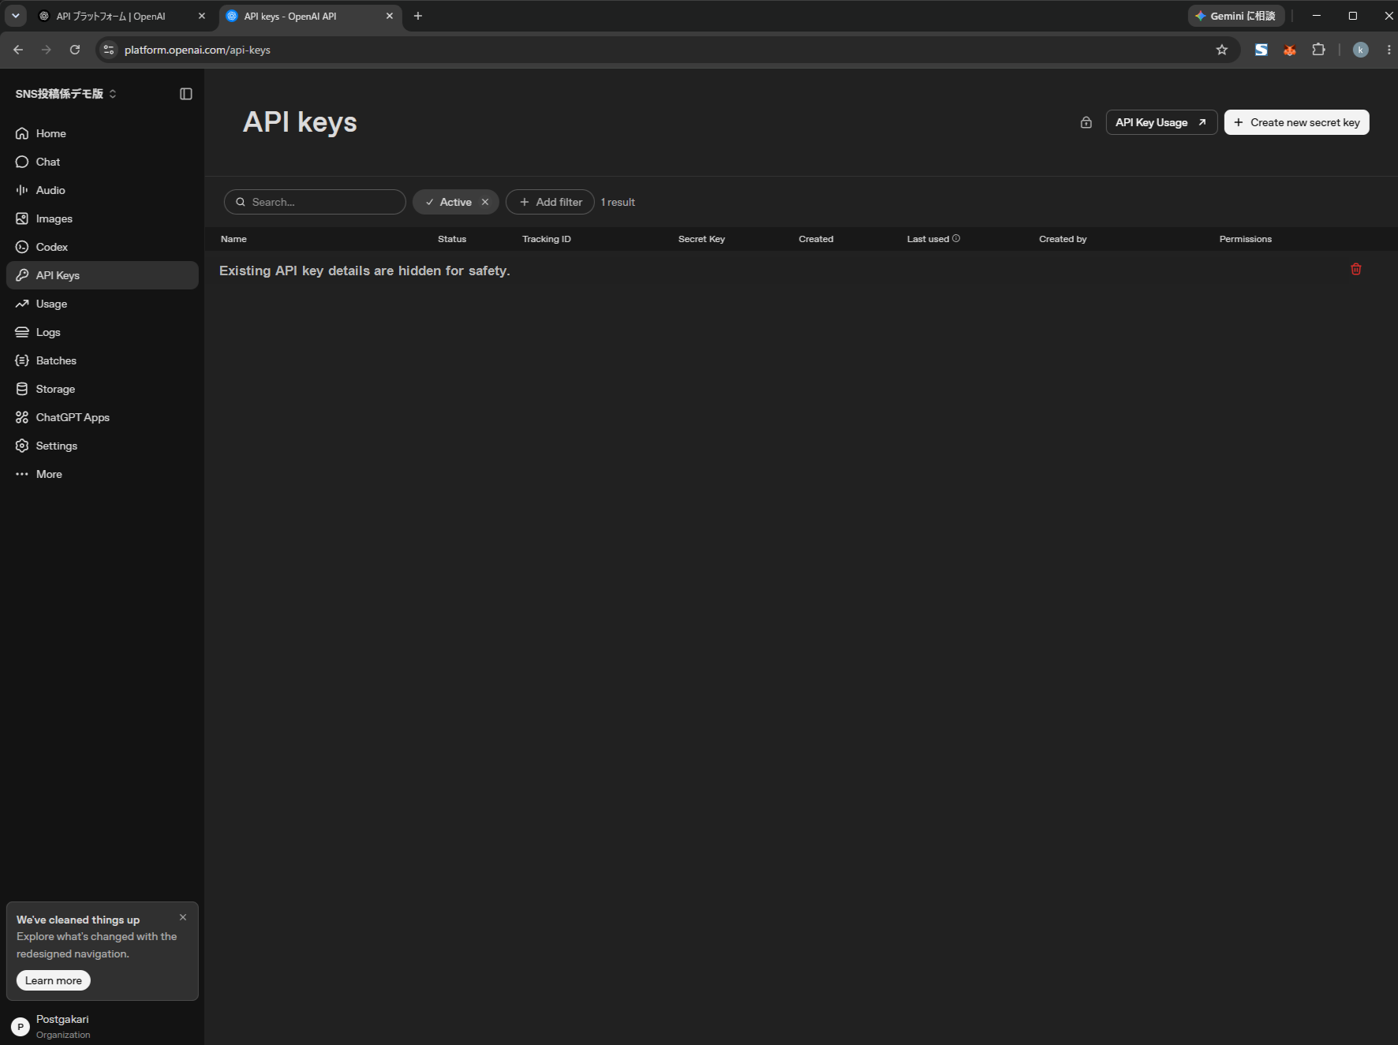Open the tab search dropdown arrow
The width and height of the screenshot is (1398, 1045).
(15, 16)
